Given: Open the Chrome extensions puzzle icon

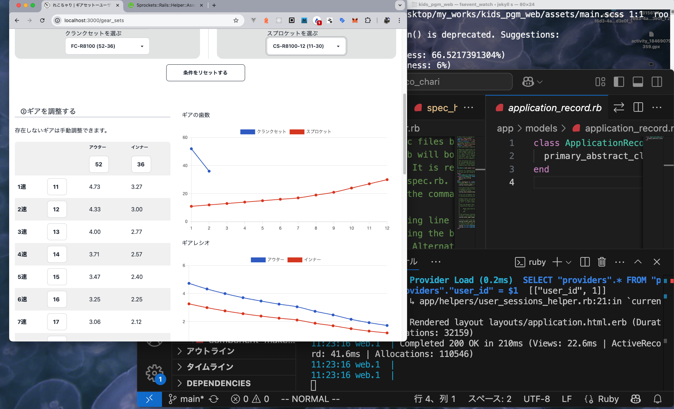Looking at the screenshot, I should tap(368, 20).
